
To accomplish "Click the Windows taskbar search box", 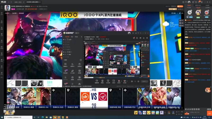I will pos(18,117).
